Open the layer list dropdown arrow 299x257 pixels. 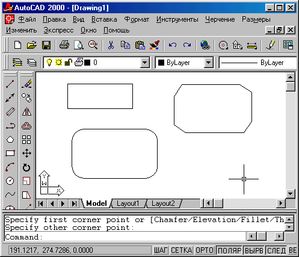click(x=144, y=63)
